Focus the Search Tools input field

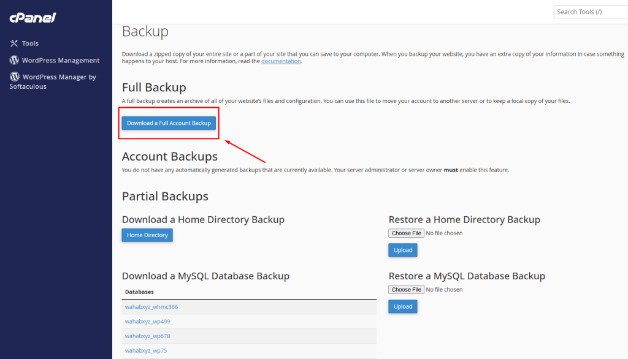(590, 12)
